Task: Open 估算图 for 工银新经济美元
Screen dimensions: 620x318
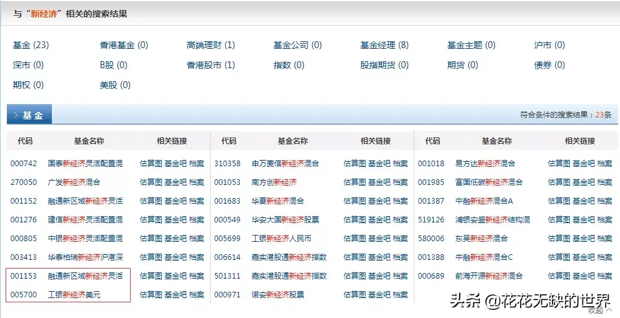Action: coord(151,294)
